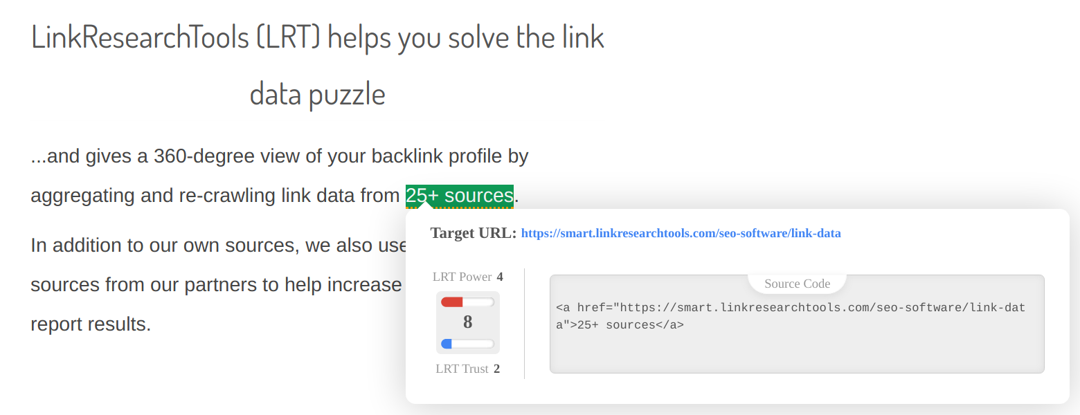Image resolution: width=1080 pixels, height=415 pixels.
Task: Click the heading "LinkResearchTools (LRT) helps you"
Action: (316, 37)
